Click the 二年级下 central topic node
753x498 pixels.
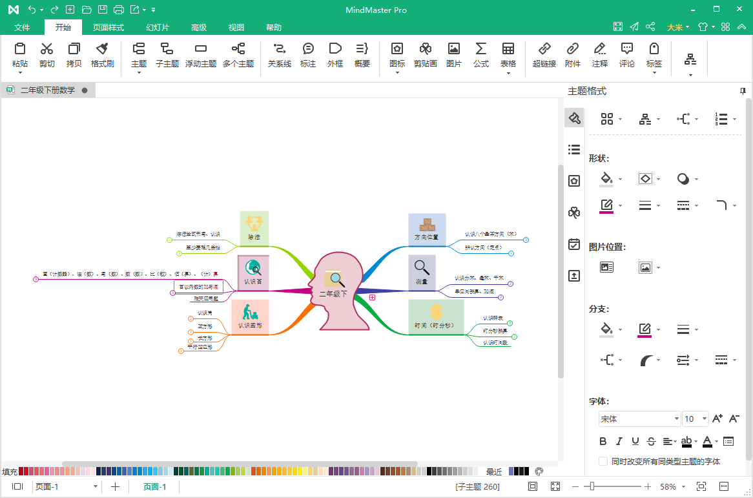(335, 293)
